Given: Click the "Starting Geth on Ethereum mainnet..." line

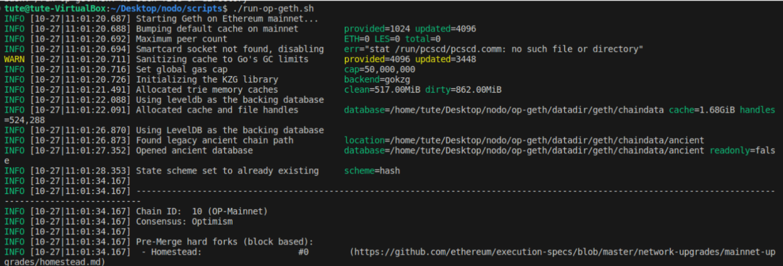Looking at the screenshot, I should point(227,19).
